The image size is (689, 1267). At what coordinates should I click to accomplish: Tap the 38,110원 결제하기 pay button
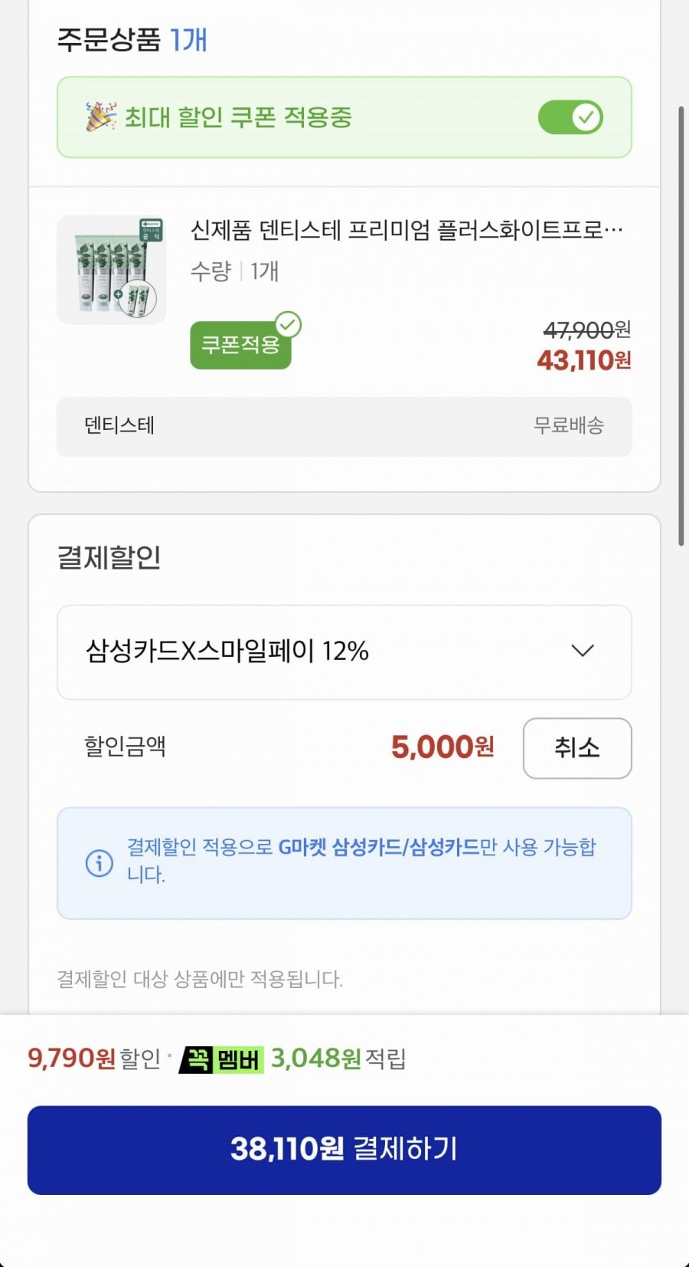click(x=344, y=1150)
